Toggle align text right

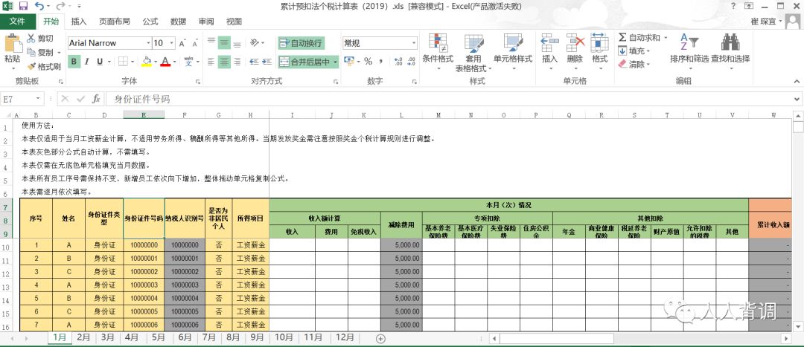click(x=237, y=62)
